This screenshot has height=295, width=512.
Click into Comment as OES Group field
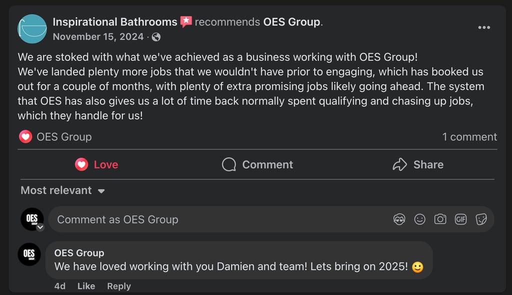pos(200,219)
